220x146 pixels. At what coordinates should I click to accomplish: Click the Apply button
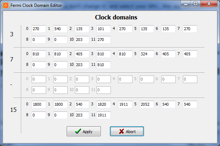coord(84,131)
